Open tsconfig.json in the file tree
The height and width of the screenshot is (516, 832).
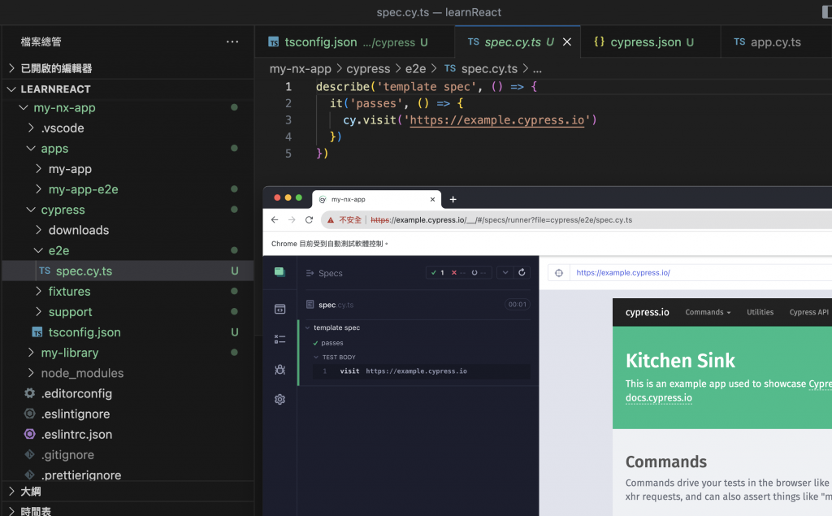(128, 332)
